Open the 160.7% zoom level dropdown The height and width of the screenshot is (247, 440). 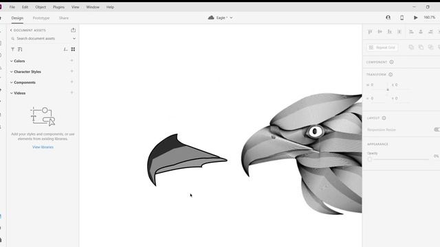click(x=429, y=17)
